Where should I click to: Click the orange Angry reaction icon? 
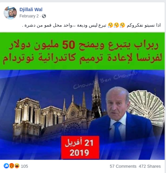pos(12,166)
